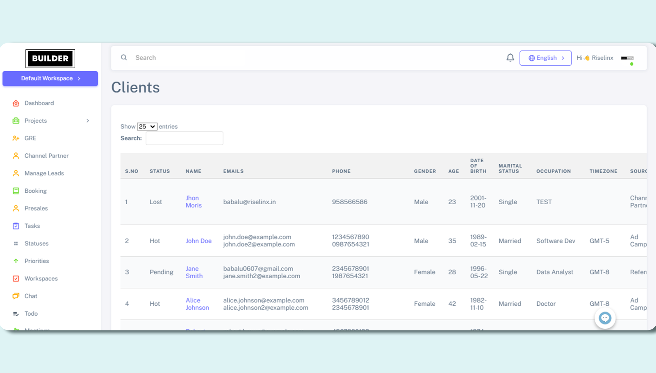Expand the Projects submenu chevron
This screenshot has width=656, height=373.
click(x=87, y=121)
